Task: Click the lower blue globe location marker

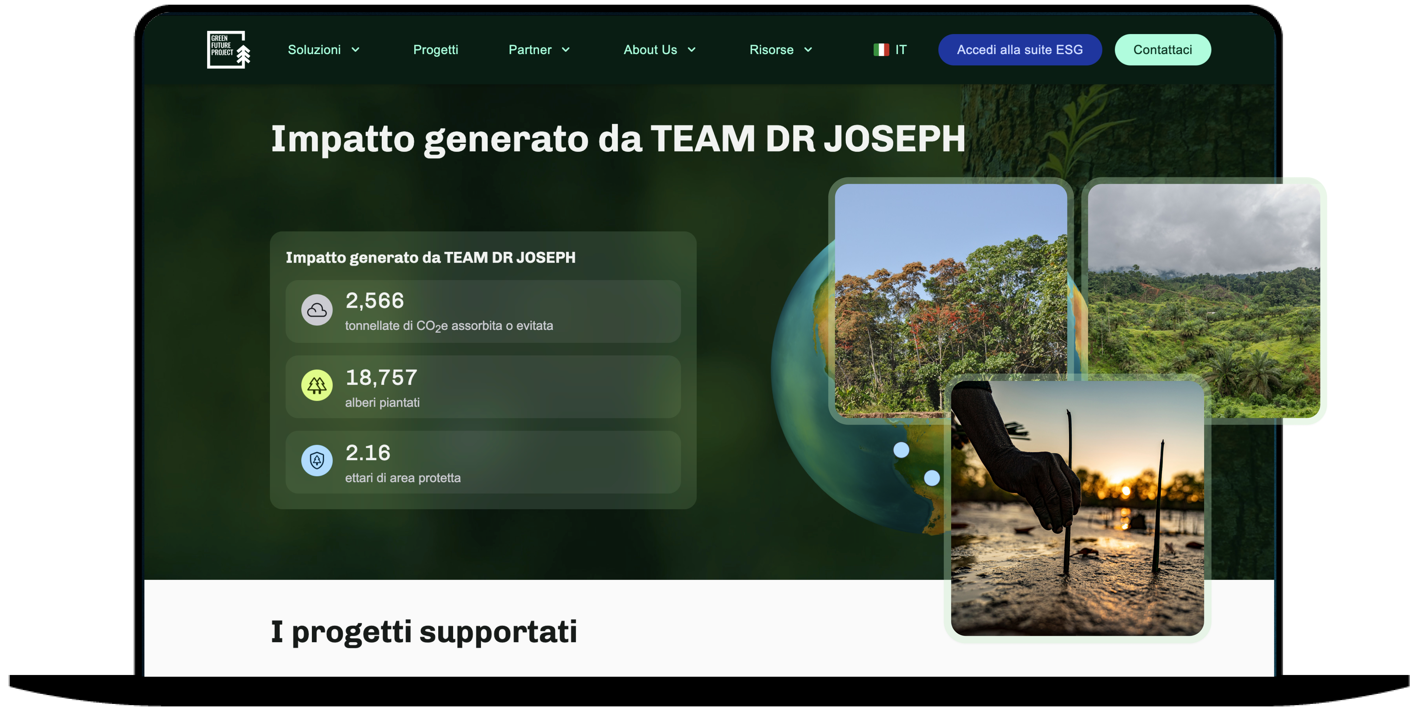Action: pyautogui.click(x=932, y=478)
